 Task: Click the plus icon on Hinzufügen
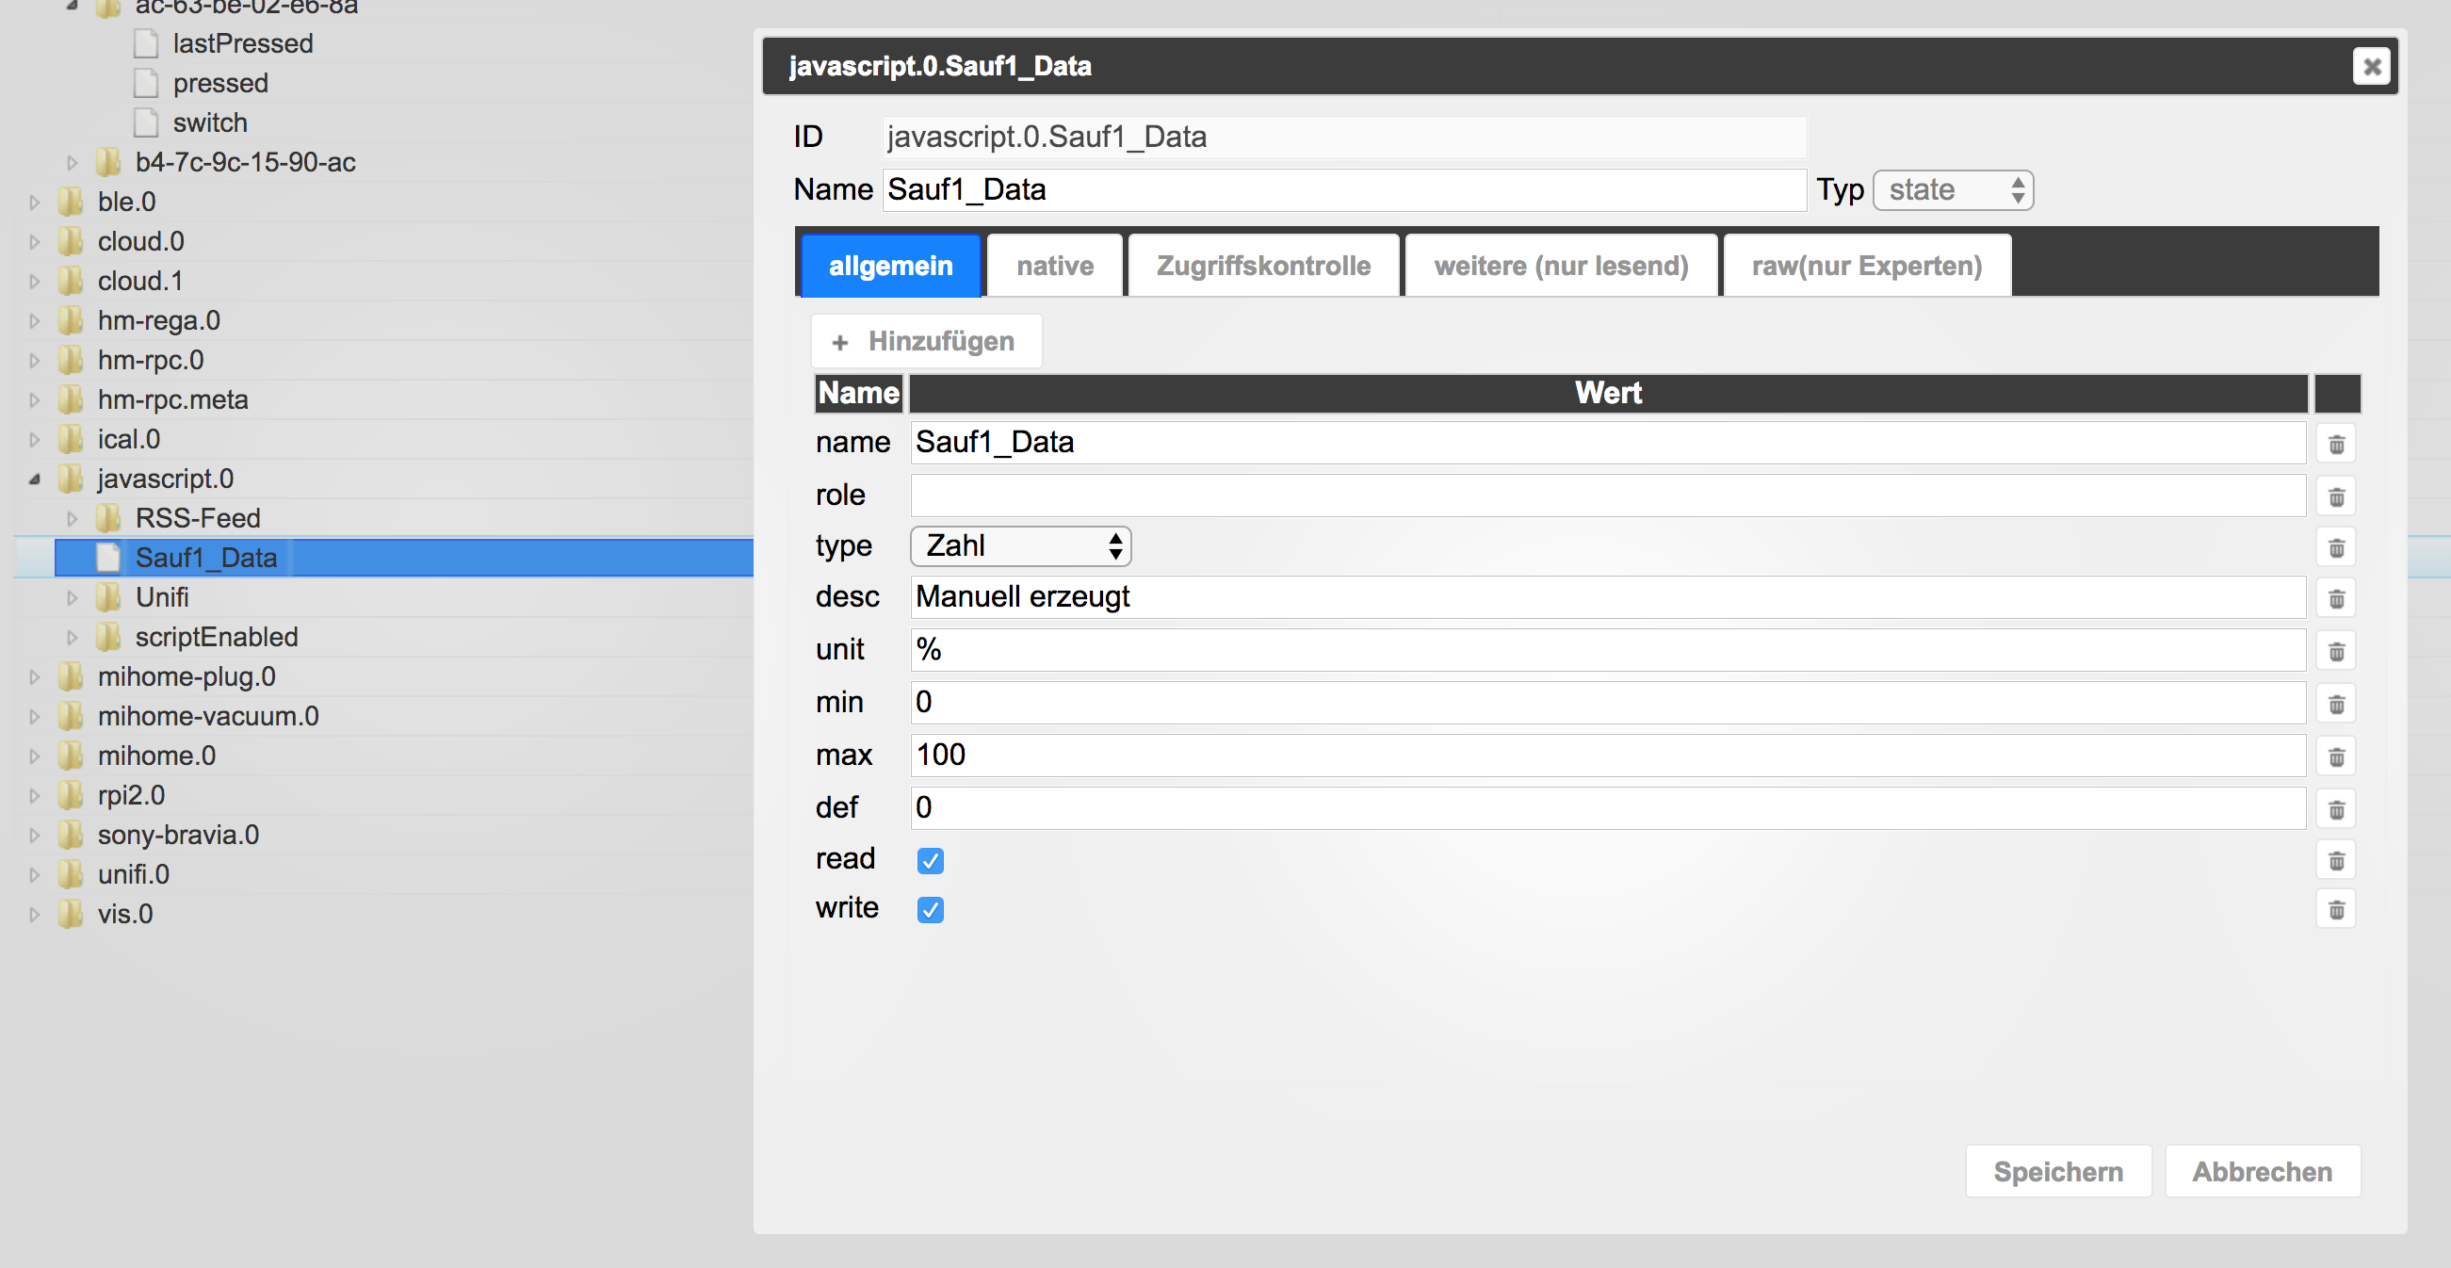[x=839, y=343]
